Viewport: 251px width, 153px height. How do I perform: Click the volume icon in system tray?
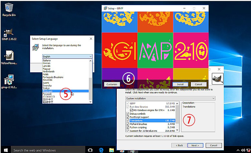click(x=243, y=150)
